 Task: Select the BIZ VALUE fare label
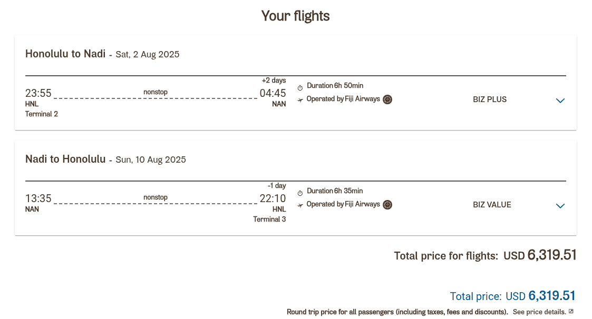pos(492,204)
